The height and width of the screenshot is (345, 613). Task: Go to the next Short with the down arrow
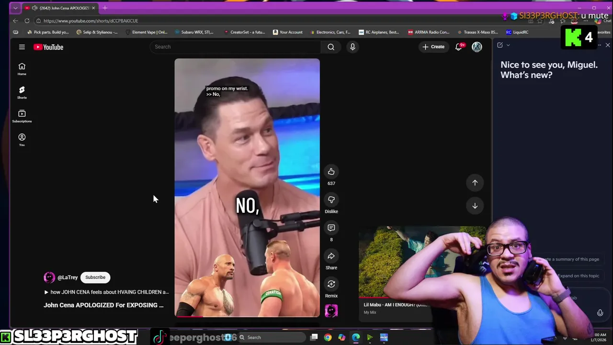(x=475, y=206)
